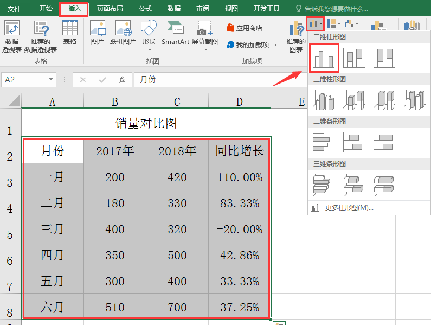Insert an online picture with 联机图片
Image resolution: width=431 pixels, height=325 pixels.
[x=123, y=33]
